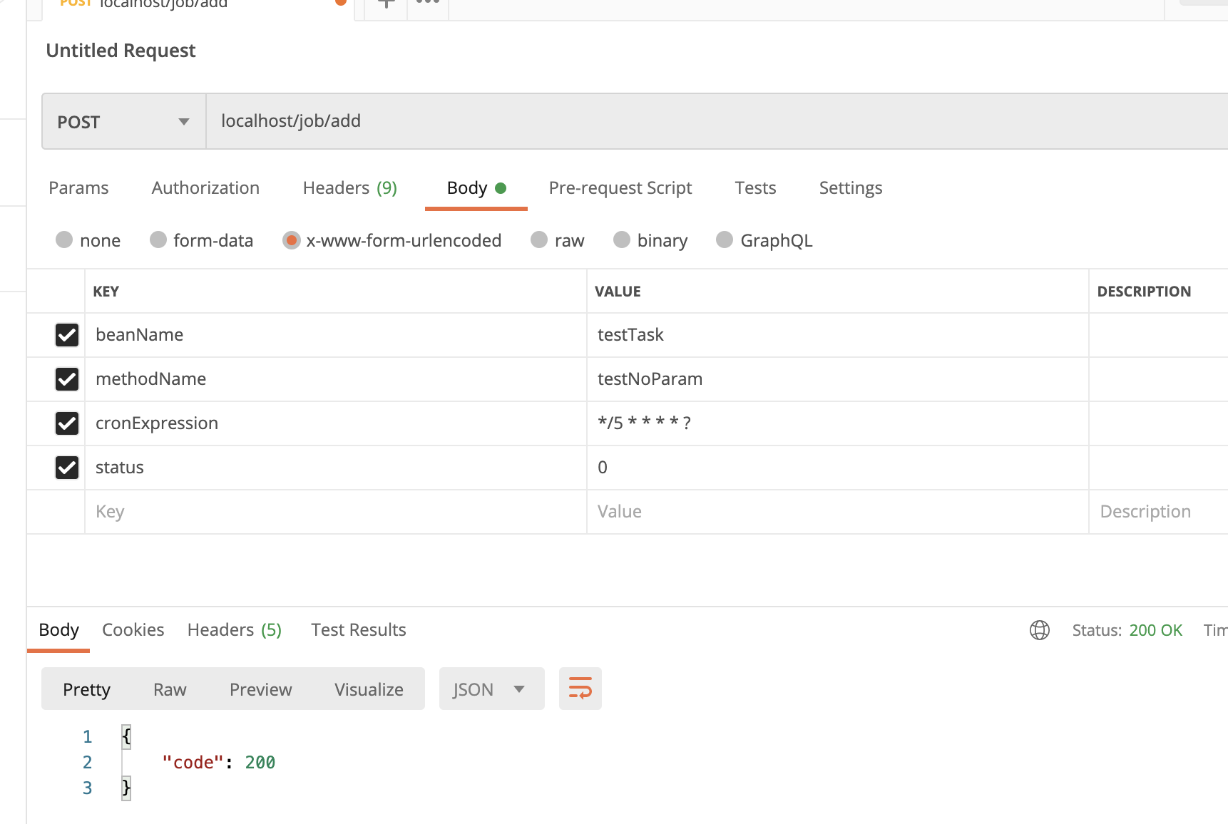Switch response view to Pretty
The image size is (1228, 824).
(x=86, y=689)
